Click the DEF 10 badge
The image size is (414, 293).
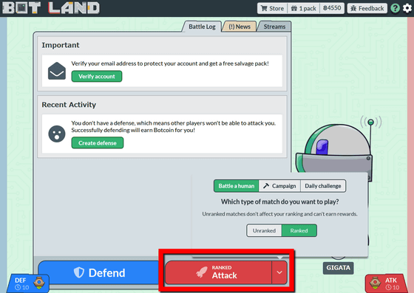[28, 283]
